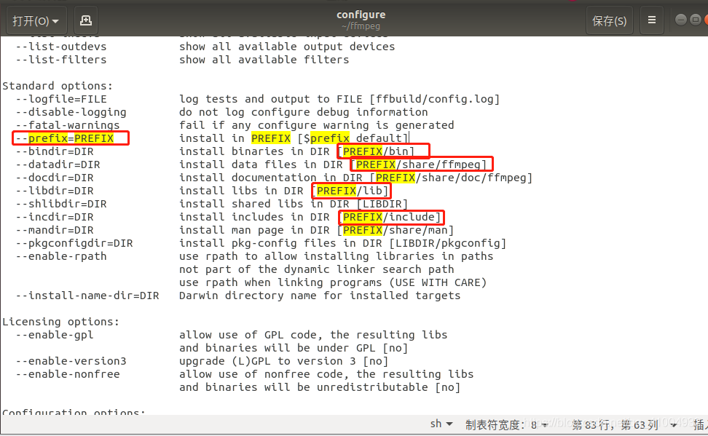Click "show all available filters" description
The image size is (708, 436).
pos(264,60)
